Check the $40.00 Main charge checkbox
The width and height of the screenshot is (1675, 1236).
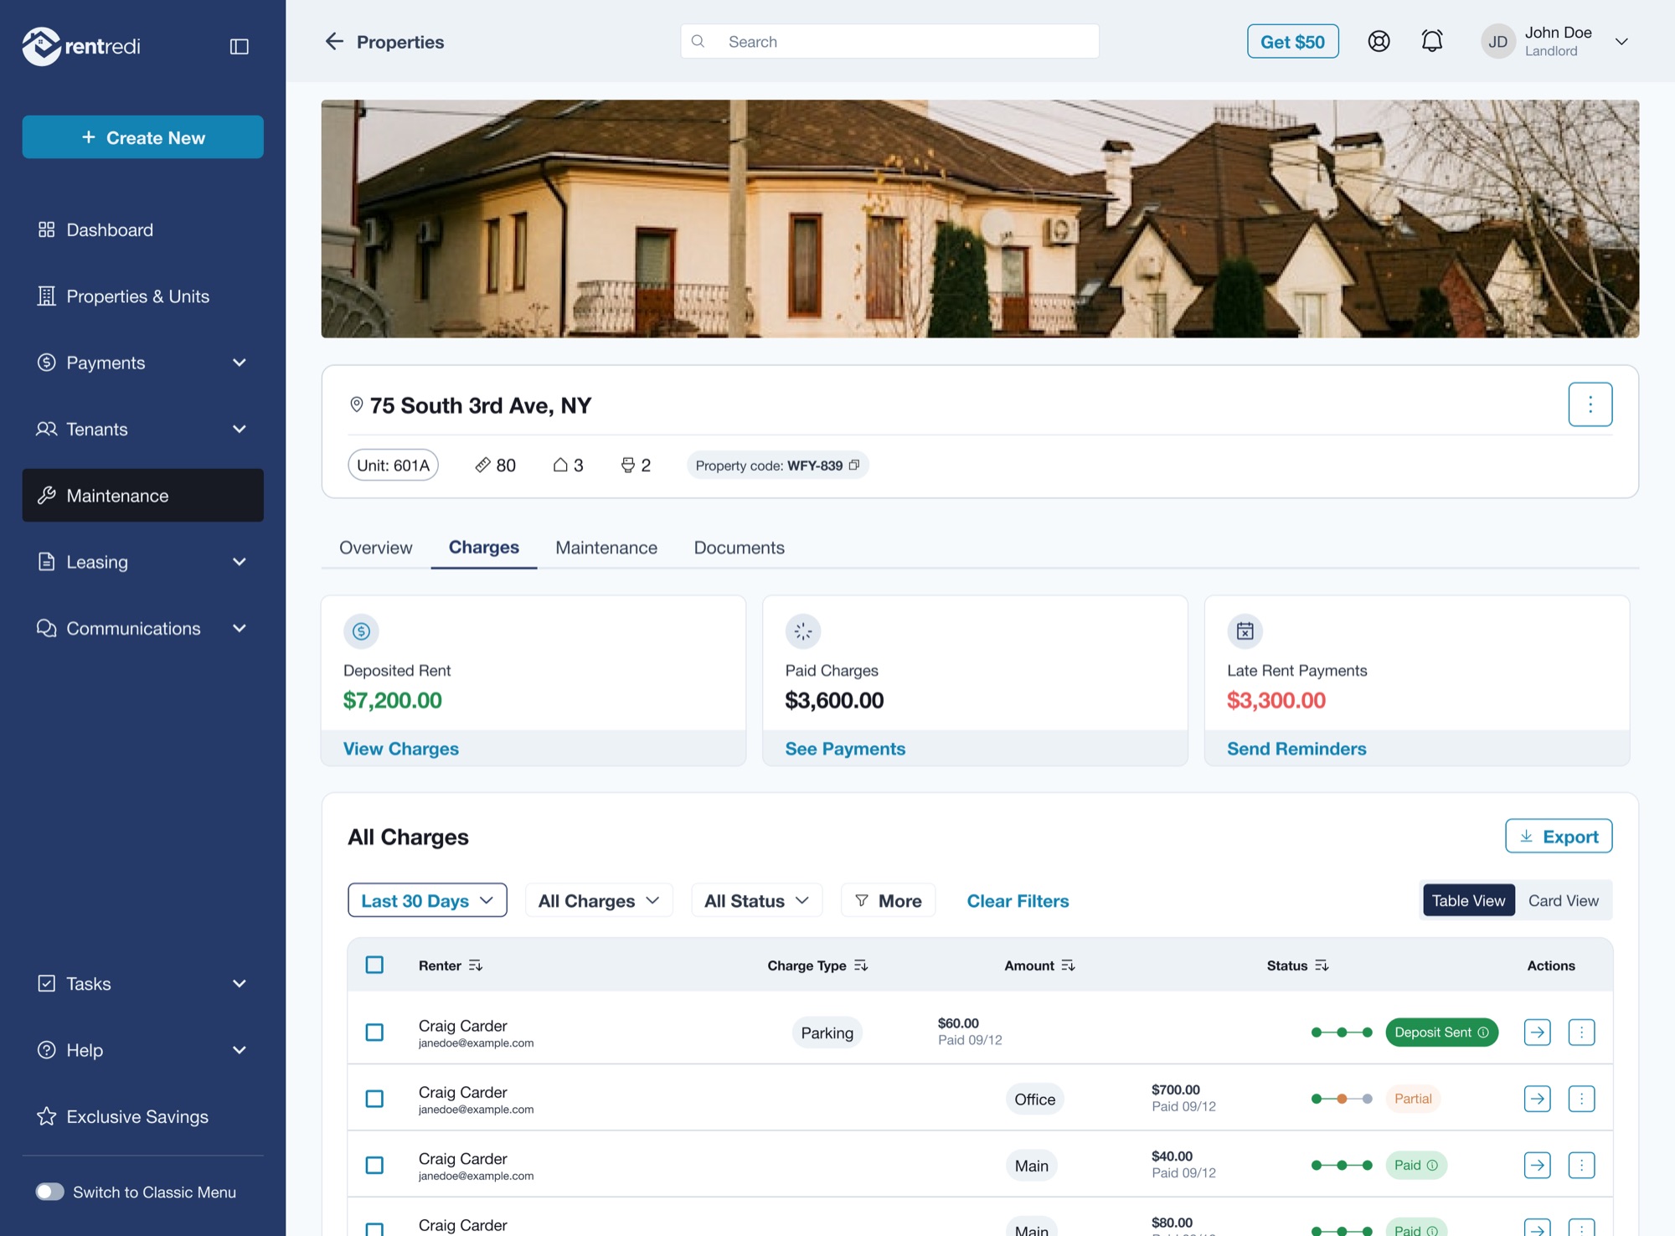tap(374, 1165)
